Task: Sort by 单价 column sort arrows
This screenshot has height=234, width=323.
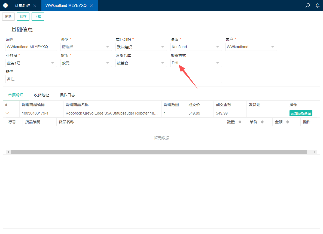Action: point(262,122)
